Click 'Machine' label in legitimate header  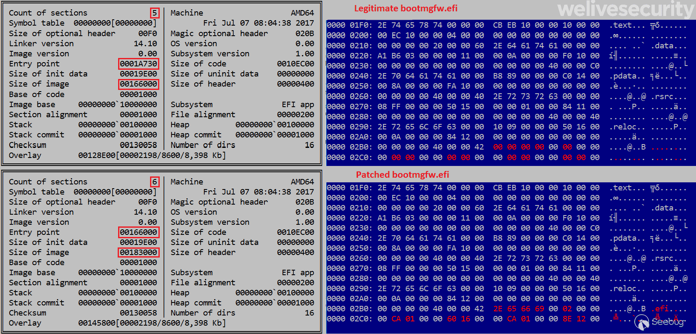[x=187, y=13]
